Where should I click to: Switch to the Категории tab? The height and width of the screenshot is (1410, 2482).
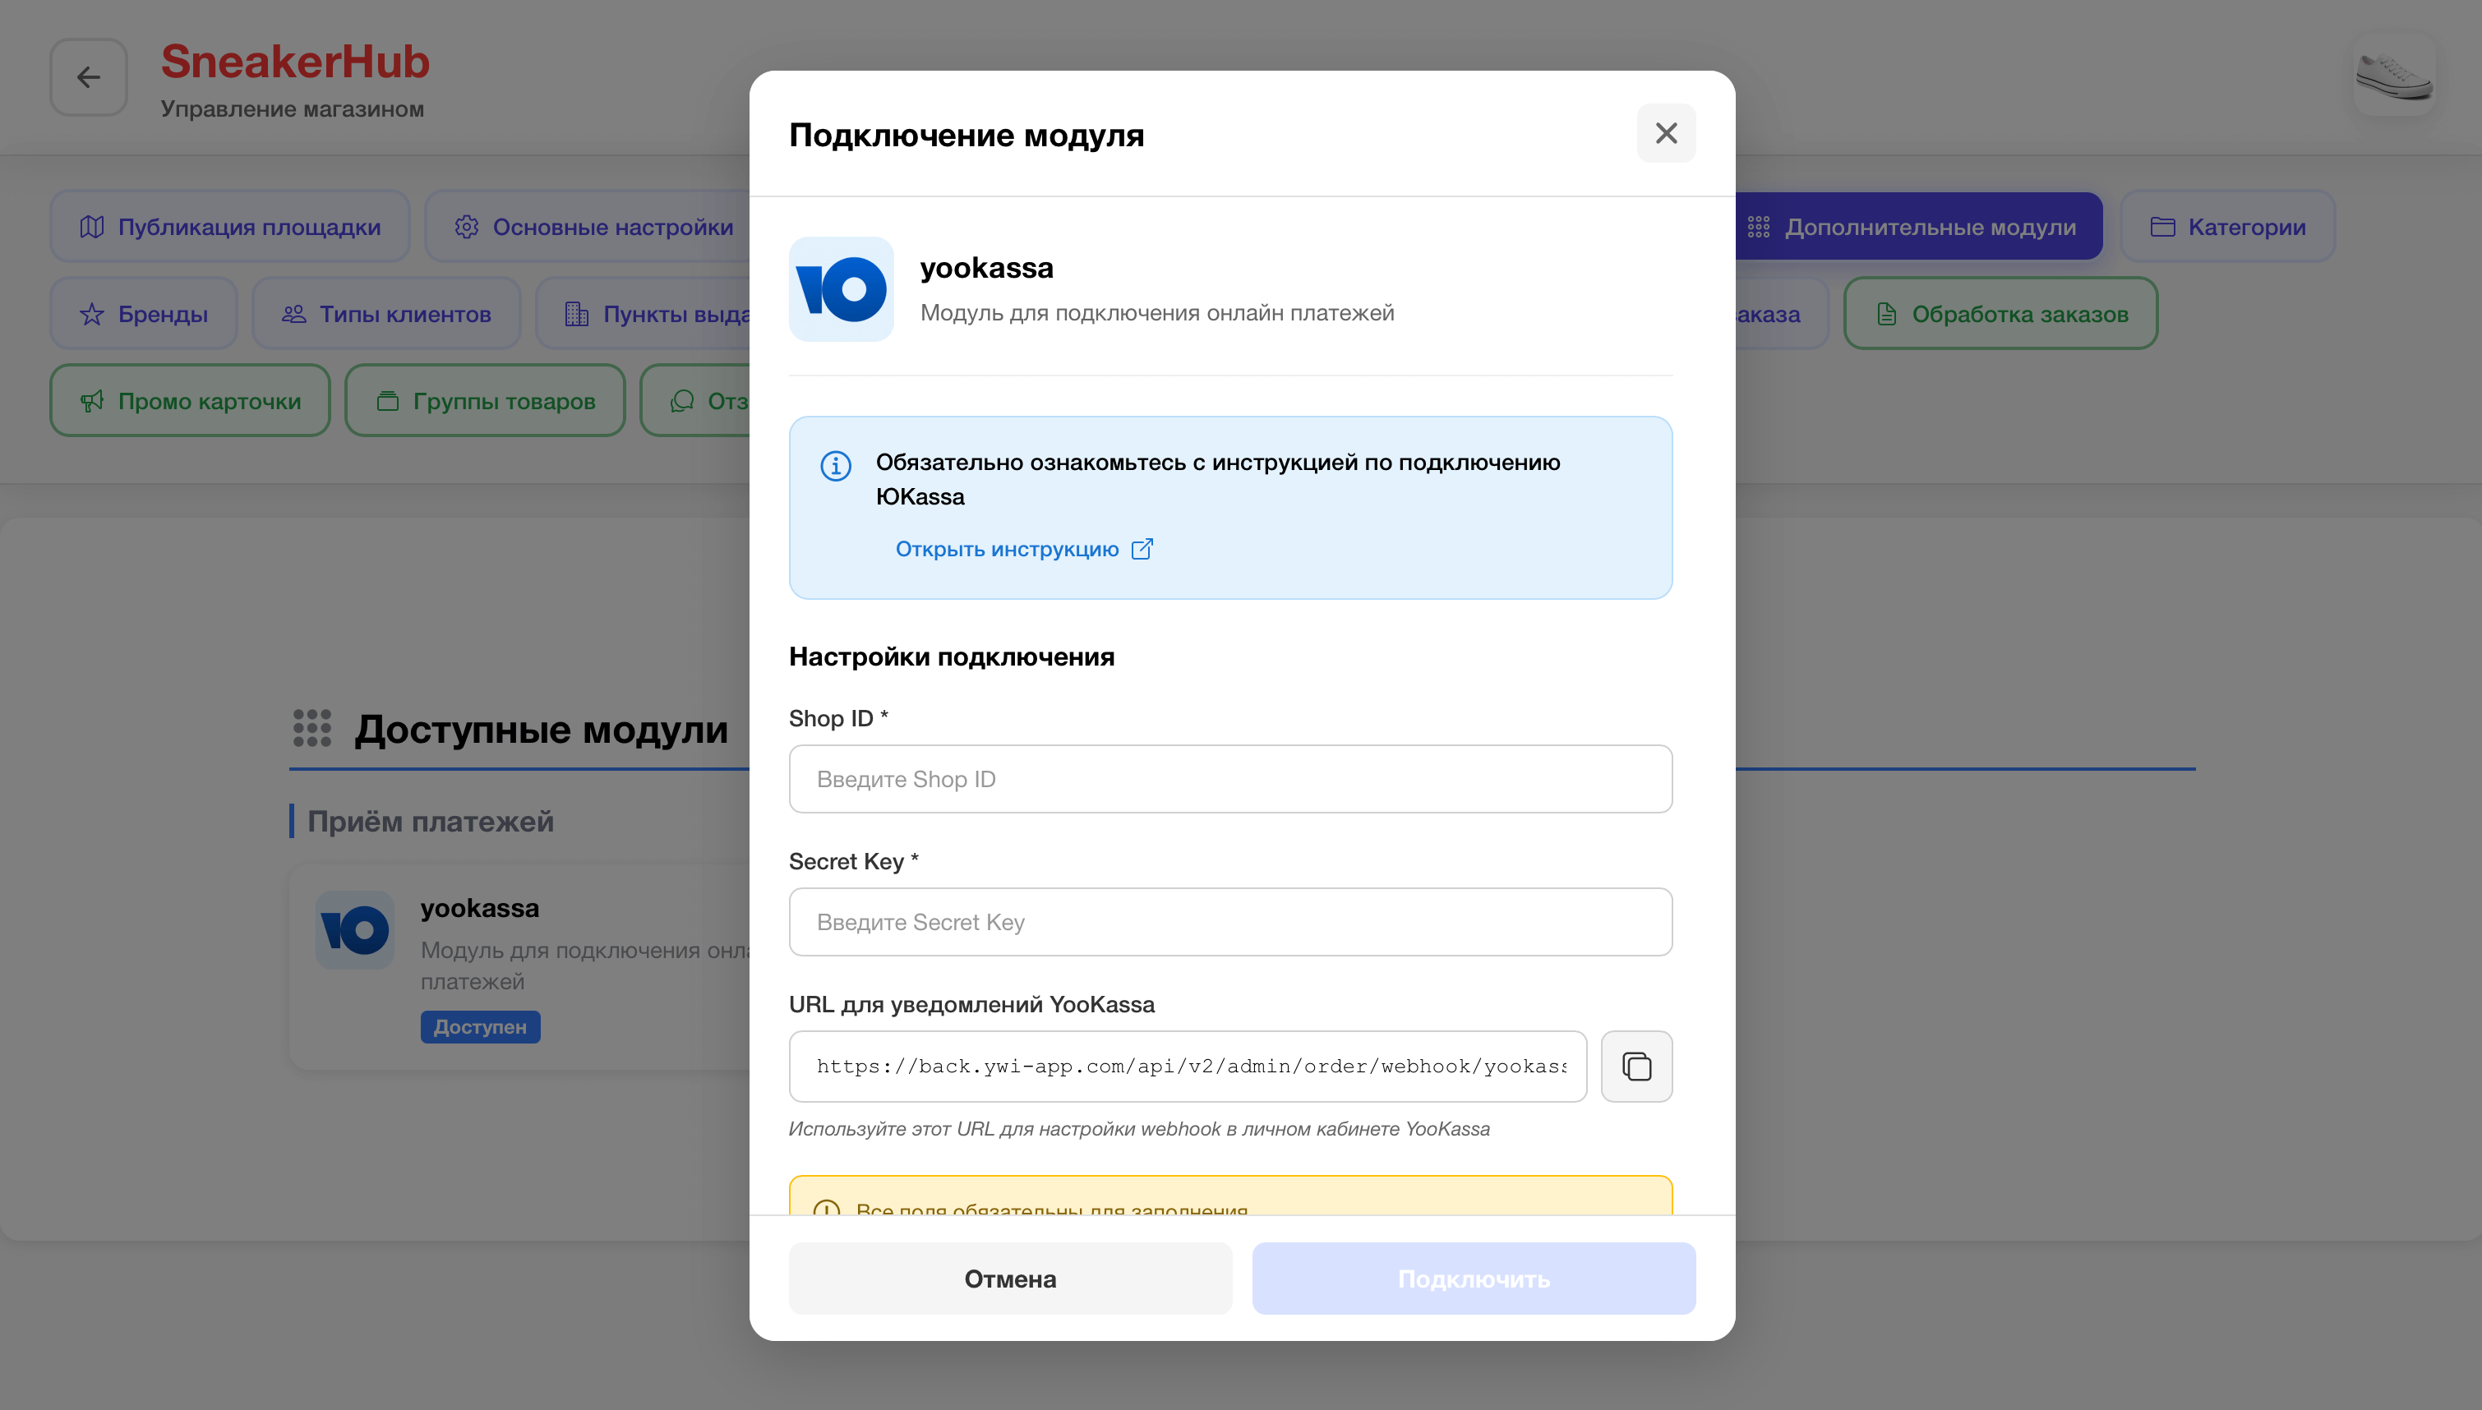(x=2226, y=227)
